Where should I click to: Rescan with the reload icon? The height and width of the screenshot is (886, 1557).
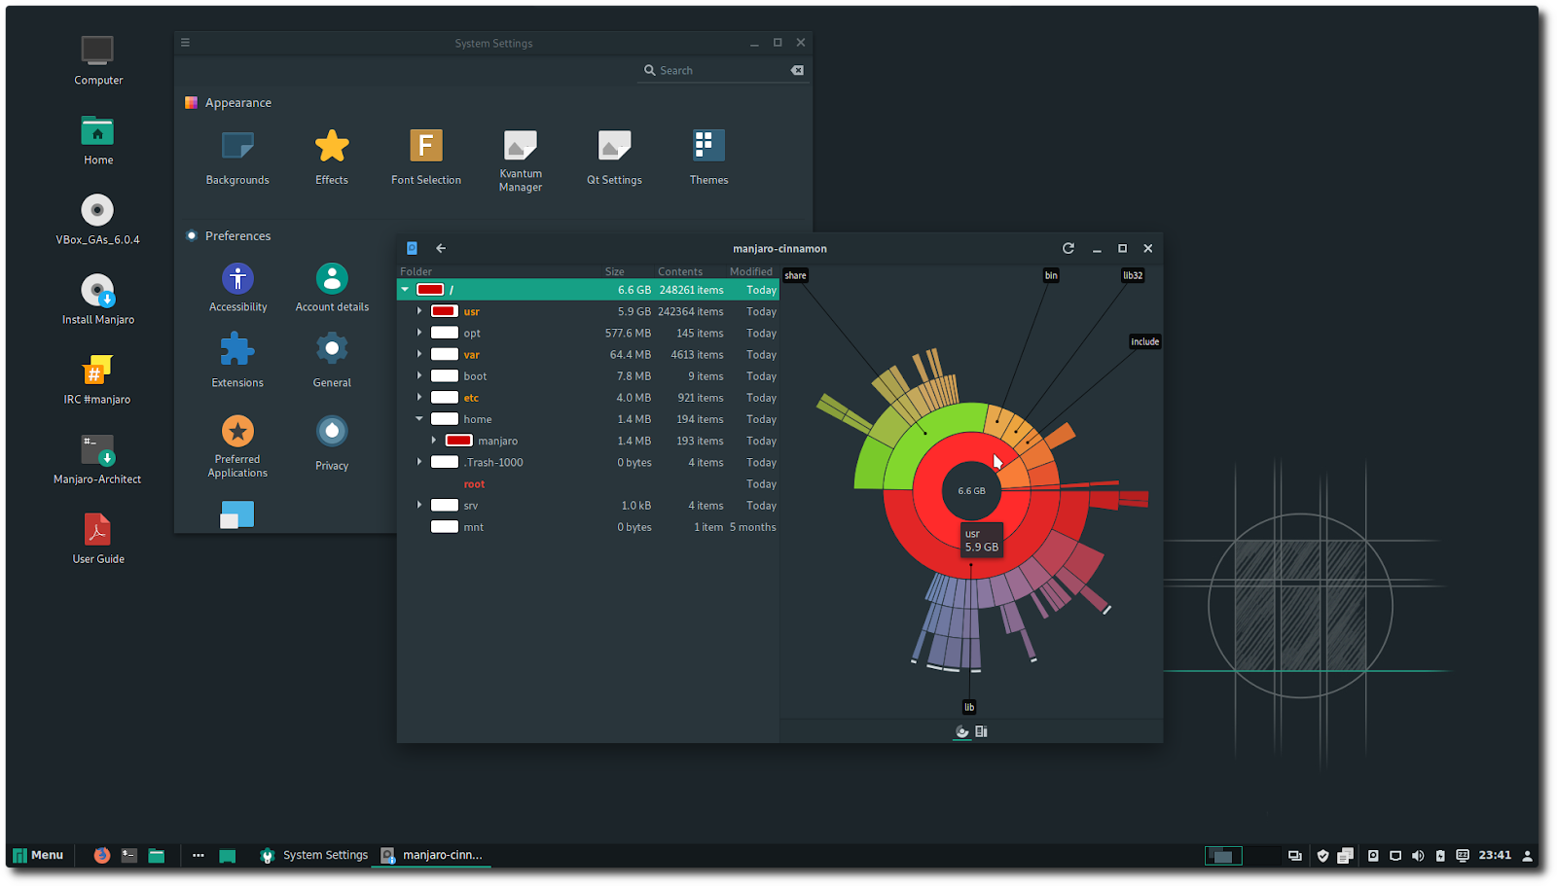tap(1068, 248)
